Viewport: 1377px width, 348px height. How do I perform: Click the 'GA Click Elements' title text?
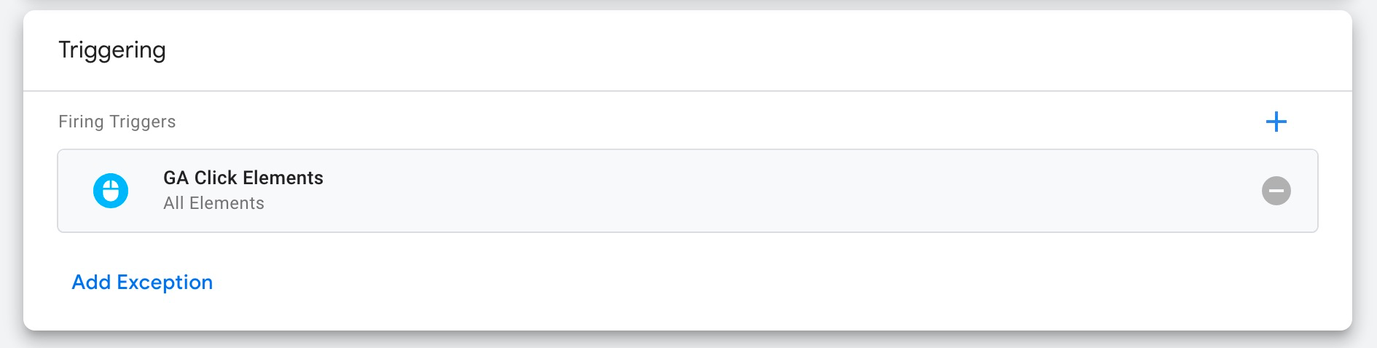[243, 178]
